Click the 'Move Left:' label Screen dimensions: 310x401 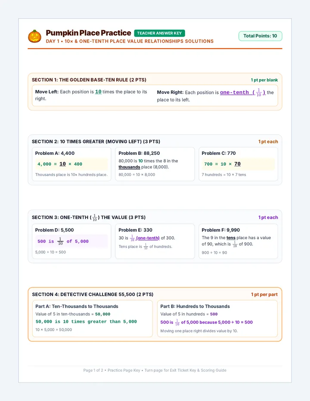[47, 92]
